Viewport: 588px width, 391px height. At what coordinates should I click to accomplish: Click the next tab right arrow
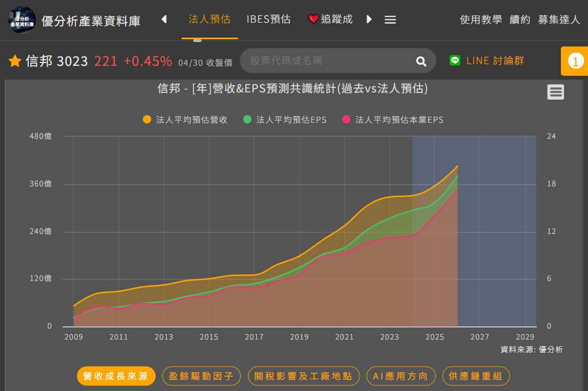coord(369,19)
